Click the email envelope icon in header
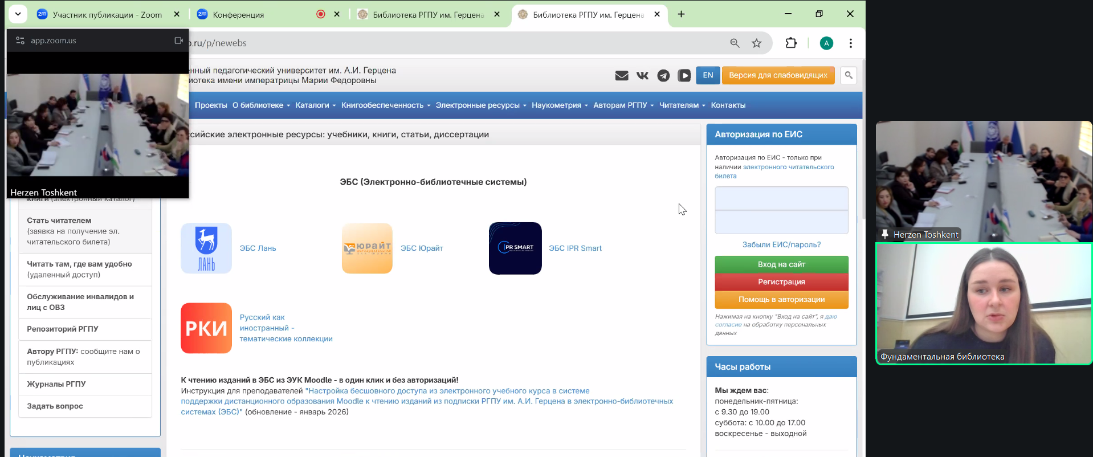This screenshot has width=1093, height=457. [x=622, y=76]
